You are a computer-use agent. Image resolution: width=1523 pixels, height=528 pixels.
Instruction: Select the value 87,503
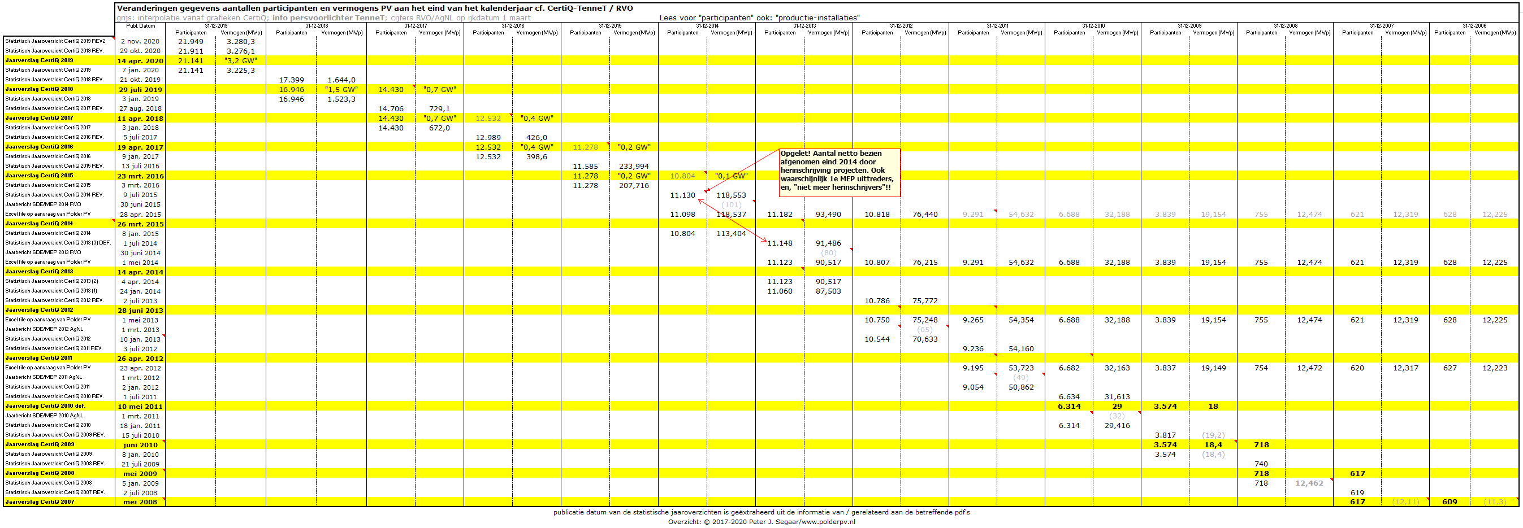click(828, 291)
